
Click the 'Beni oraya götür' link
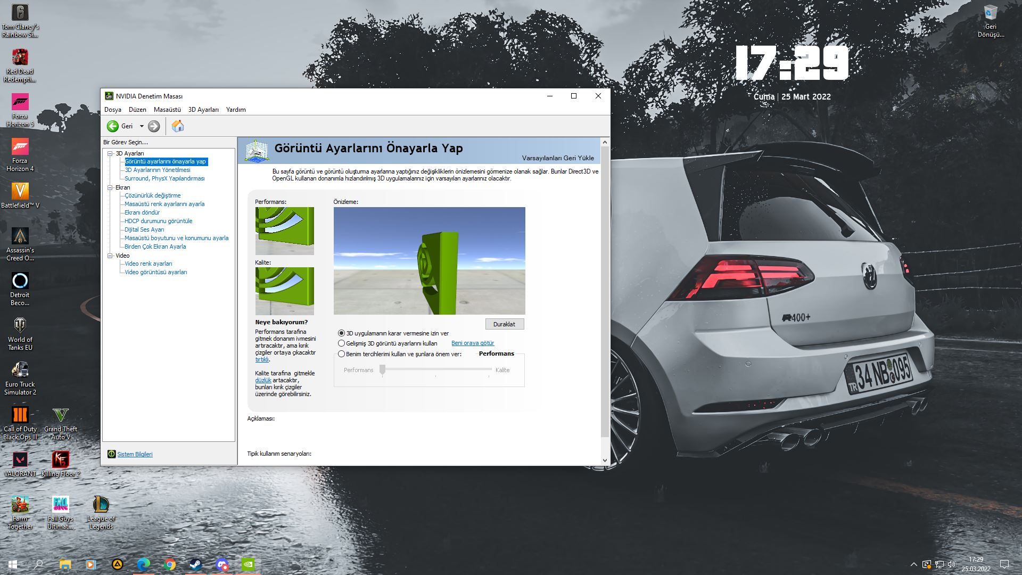pos(472,343)
